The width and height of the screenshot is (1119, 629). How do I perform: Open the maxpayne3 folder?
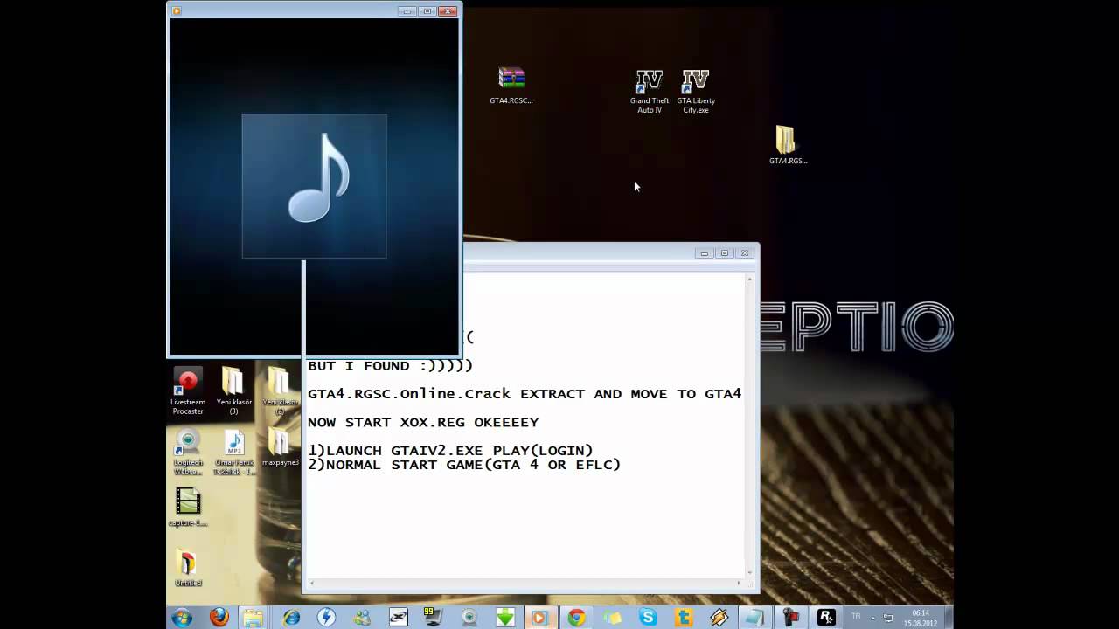click(x=280, y=448)
